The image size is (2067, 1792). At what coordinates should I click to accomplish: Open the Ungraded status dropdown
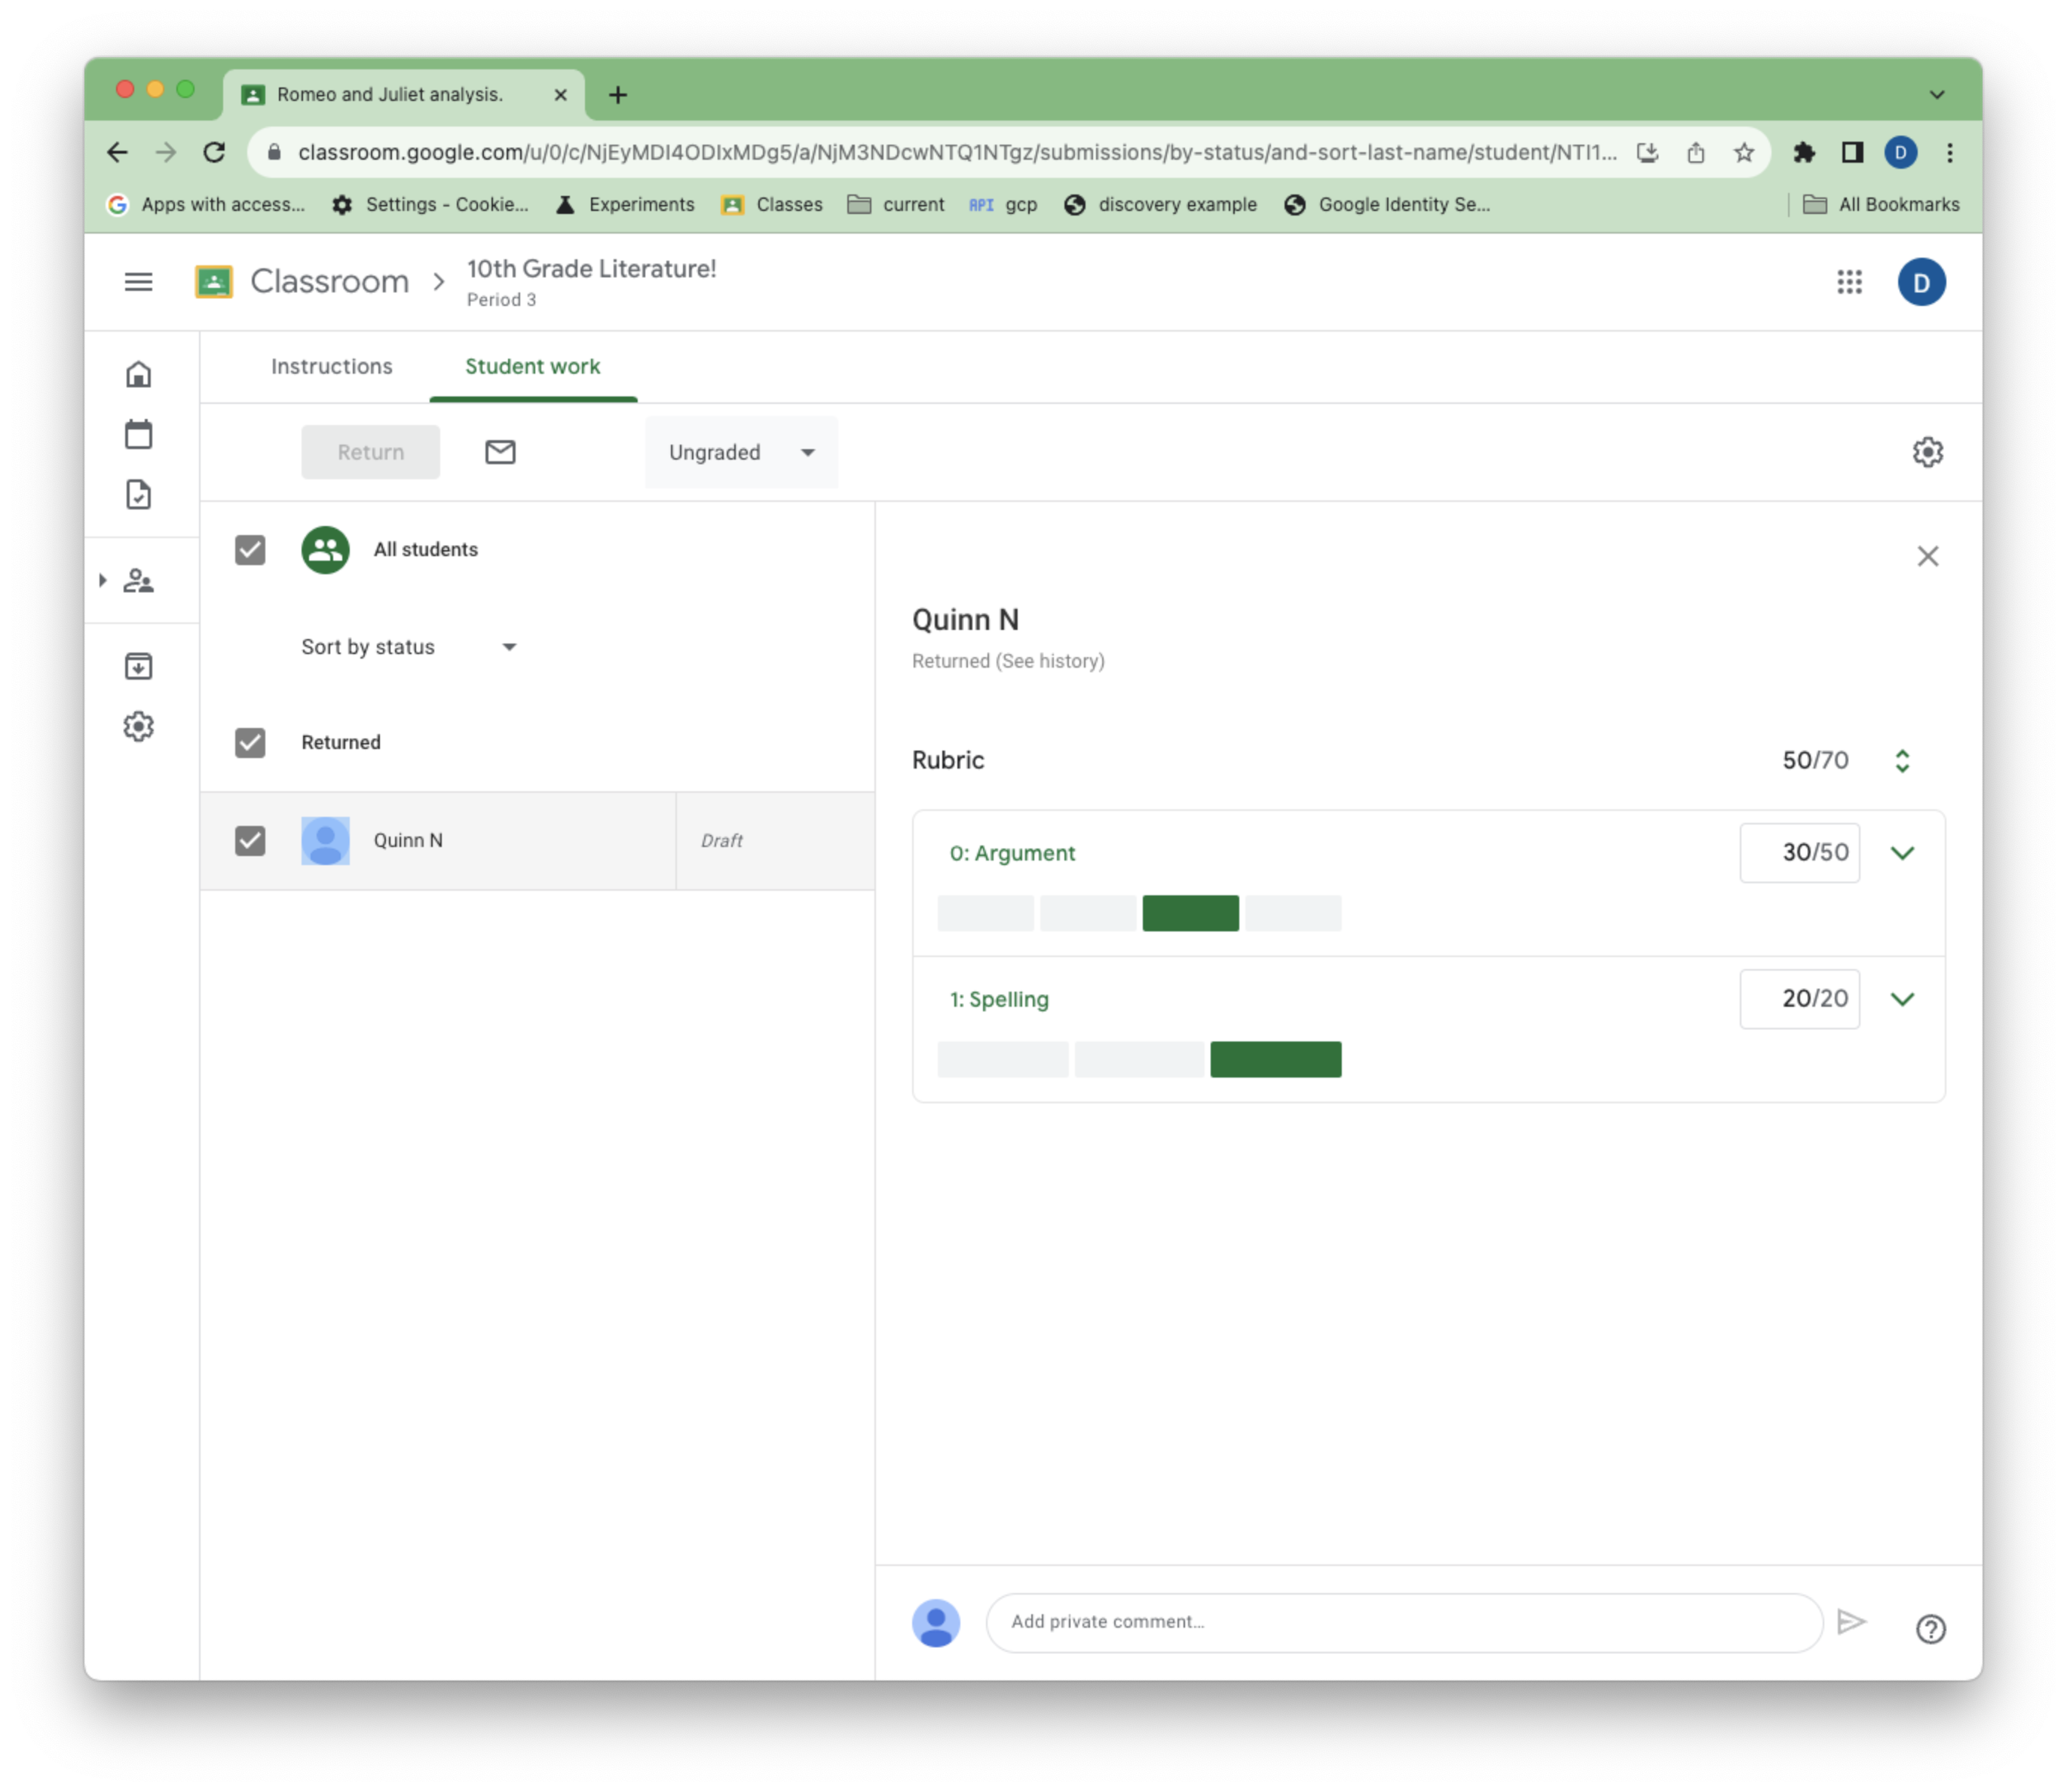click(x=736, y=451)
